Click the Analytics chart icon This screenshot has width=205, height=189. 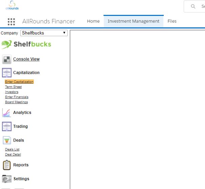(6, 113)
